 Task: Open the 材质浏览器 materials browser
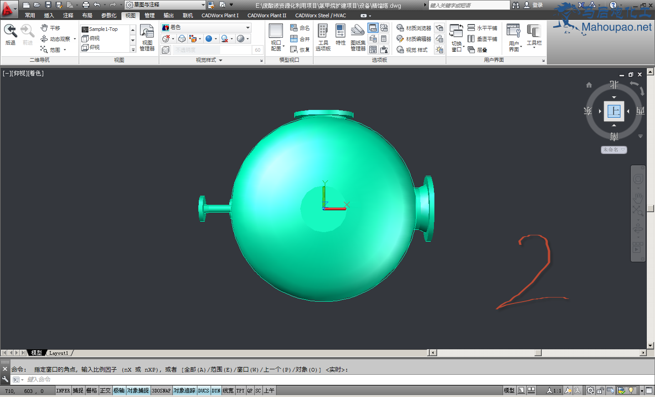click(x=413, y=28)
